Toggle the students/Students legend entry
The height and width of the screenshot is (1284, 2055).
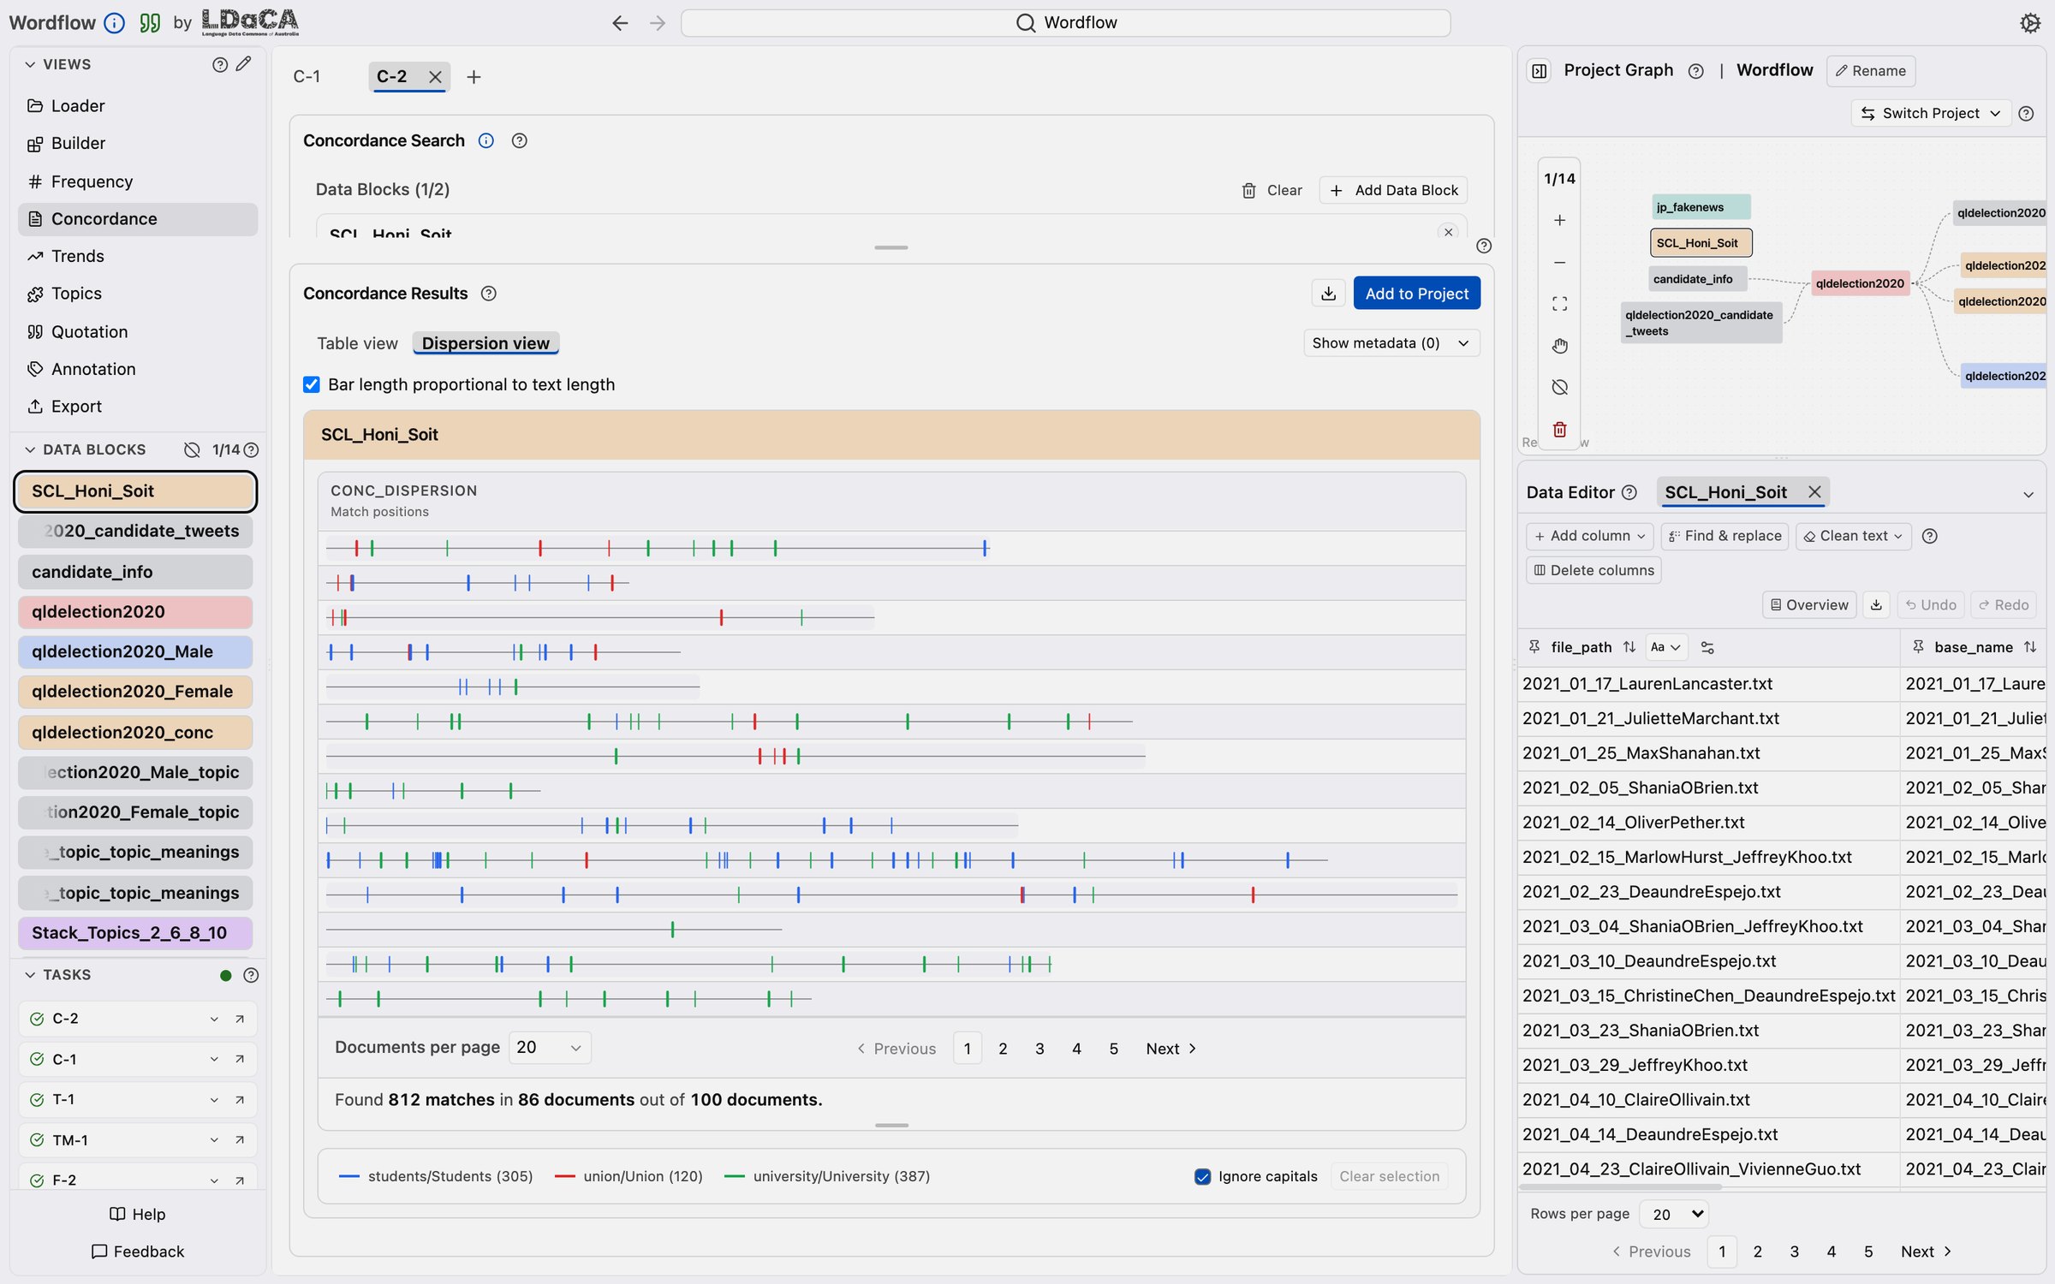(x=436, y=1176)
